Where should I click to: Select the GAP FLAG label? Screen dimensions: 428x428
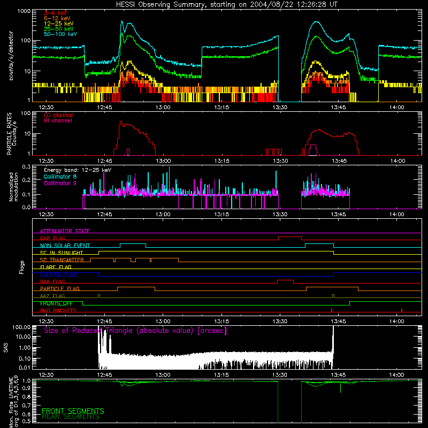click(x=52, y=238)
